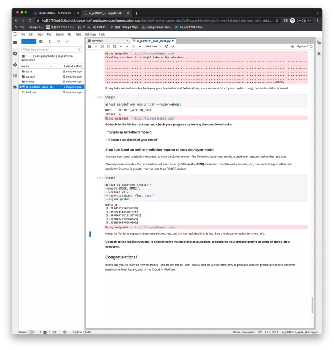
Task: Switch to Model Details browser tab
Action: (56, 13)
